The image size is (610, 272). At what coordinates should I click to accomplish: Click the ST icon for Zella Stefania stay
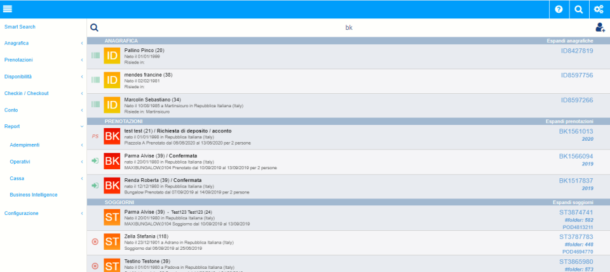coord(112,242)
